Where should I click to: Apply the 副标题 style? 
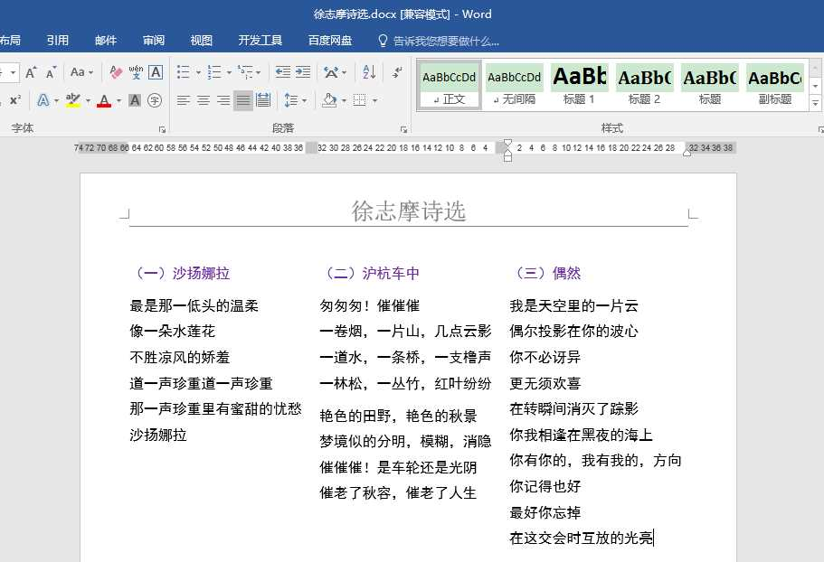[774, 85]
